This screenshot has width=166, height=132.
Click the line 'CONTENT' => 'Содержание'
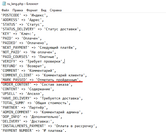27,89
